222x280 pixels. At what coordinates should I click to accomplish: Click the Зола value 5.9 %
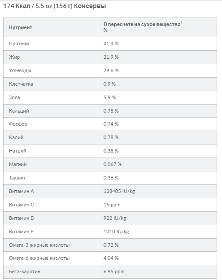109,97
